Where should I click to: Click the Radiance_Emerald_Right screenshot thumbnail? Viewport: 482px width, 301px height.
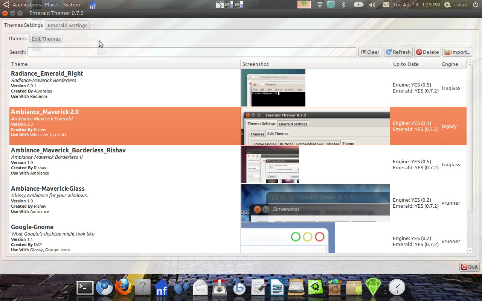click(273, 88)
